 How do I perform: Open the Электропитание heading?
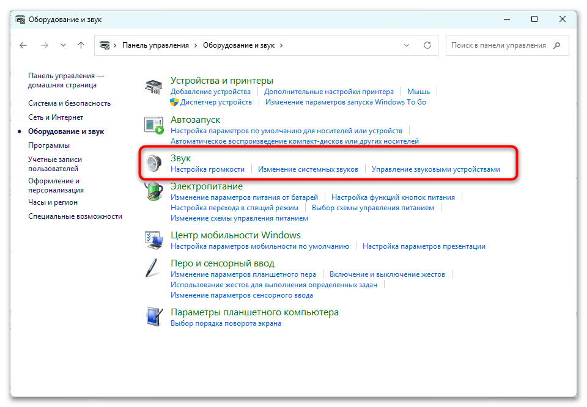[207, 186]
